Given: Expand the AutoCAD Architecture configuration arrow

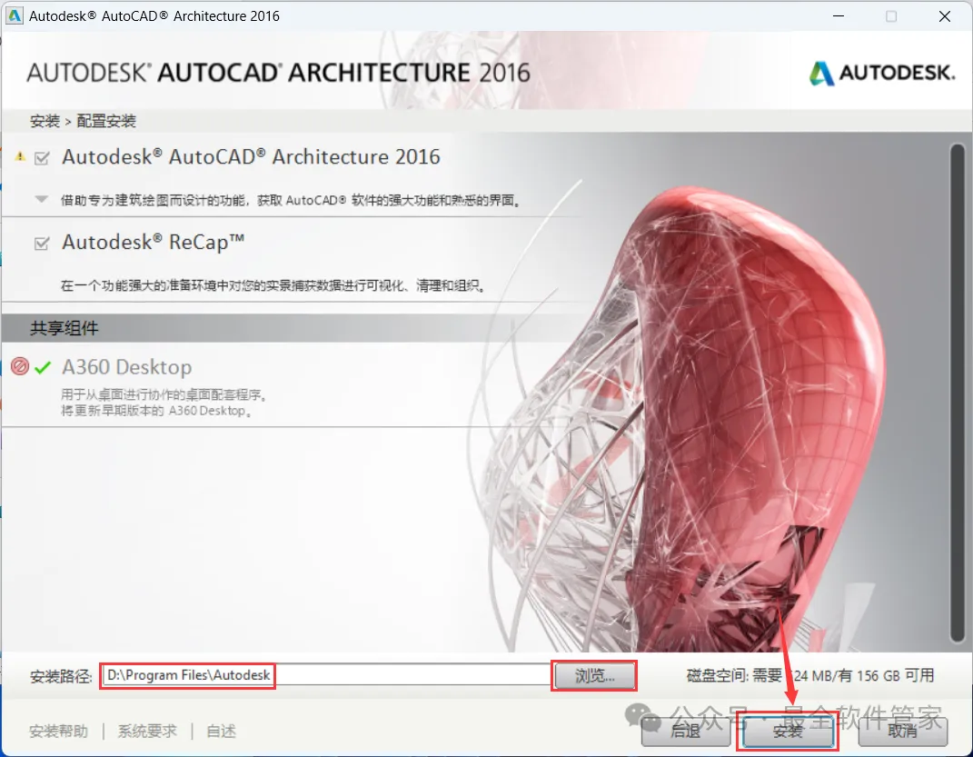Looking at the screenshot, I should (41, 199).
